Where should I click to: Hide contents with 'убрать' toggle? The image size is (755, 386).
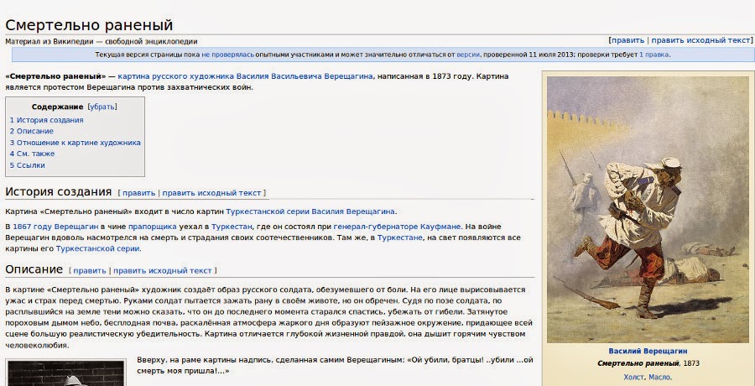tap(102, 107)
